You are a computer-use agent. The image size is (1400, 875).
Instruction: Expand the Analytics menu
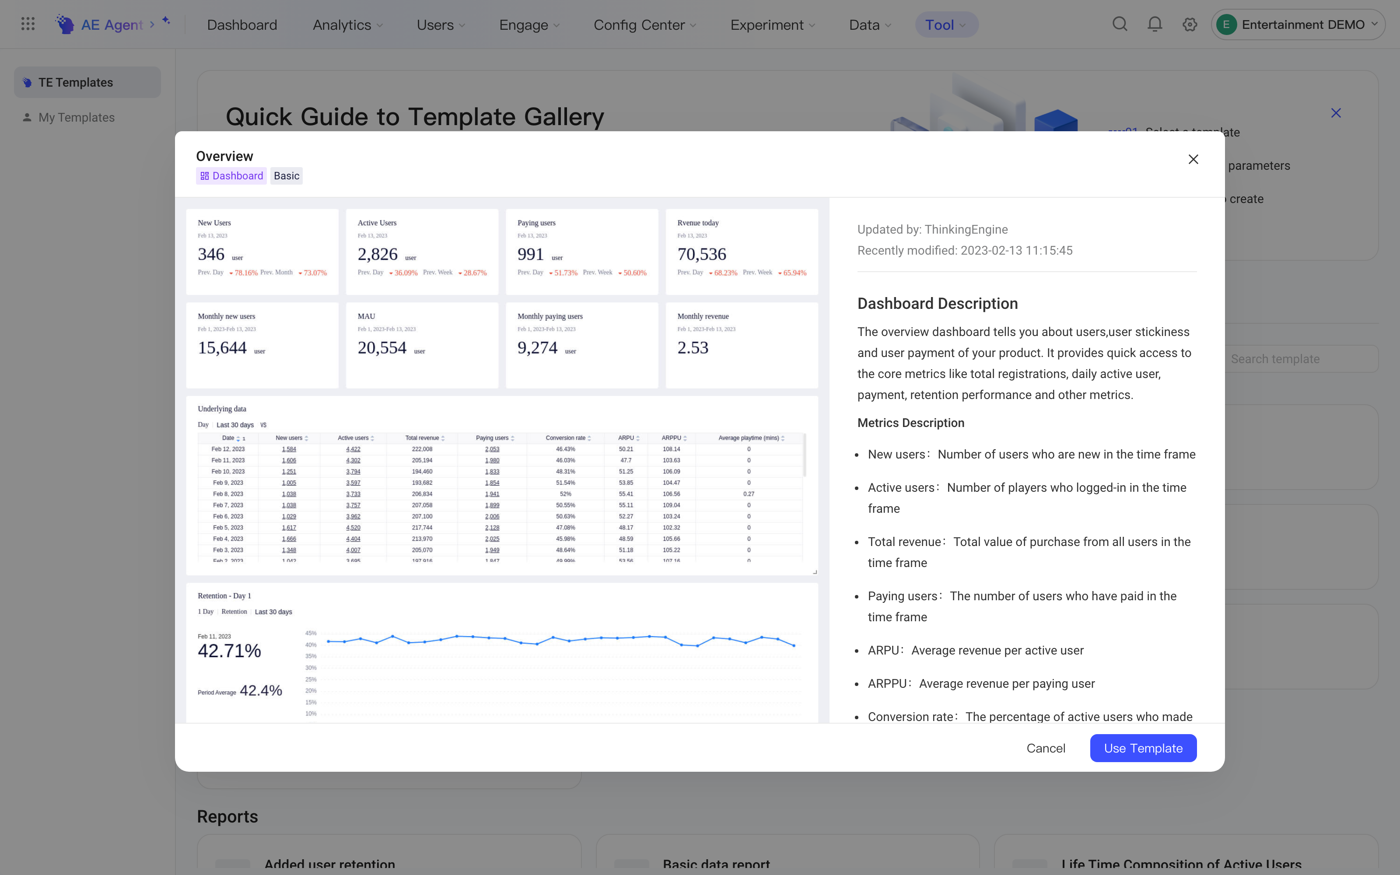click(348, 25)
